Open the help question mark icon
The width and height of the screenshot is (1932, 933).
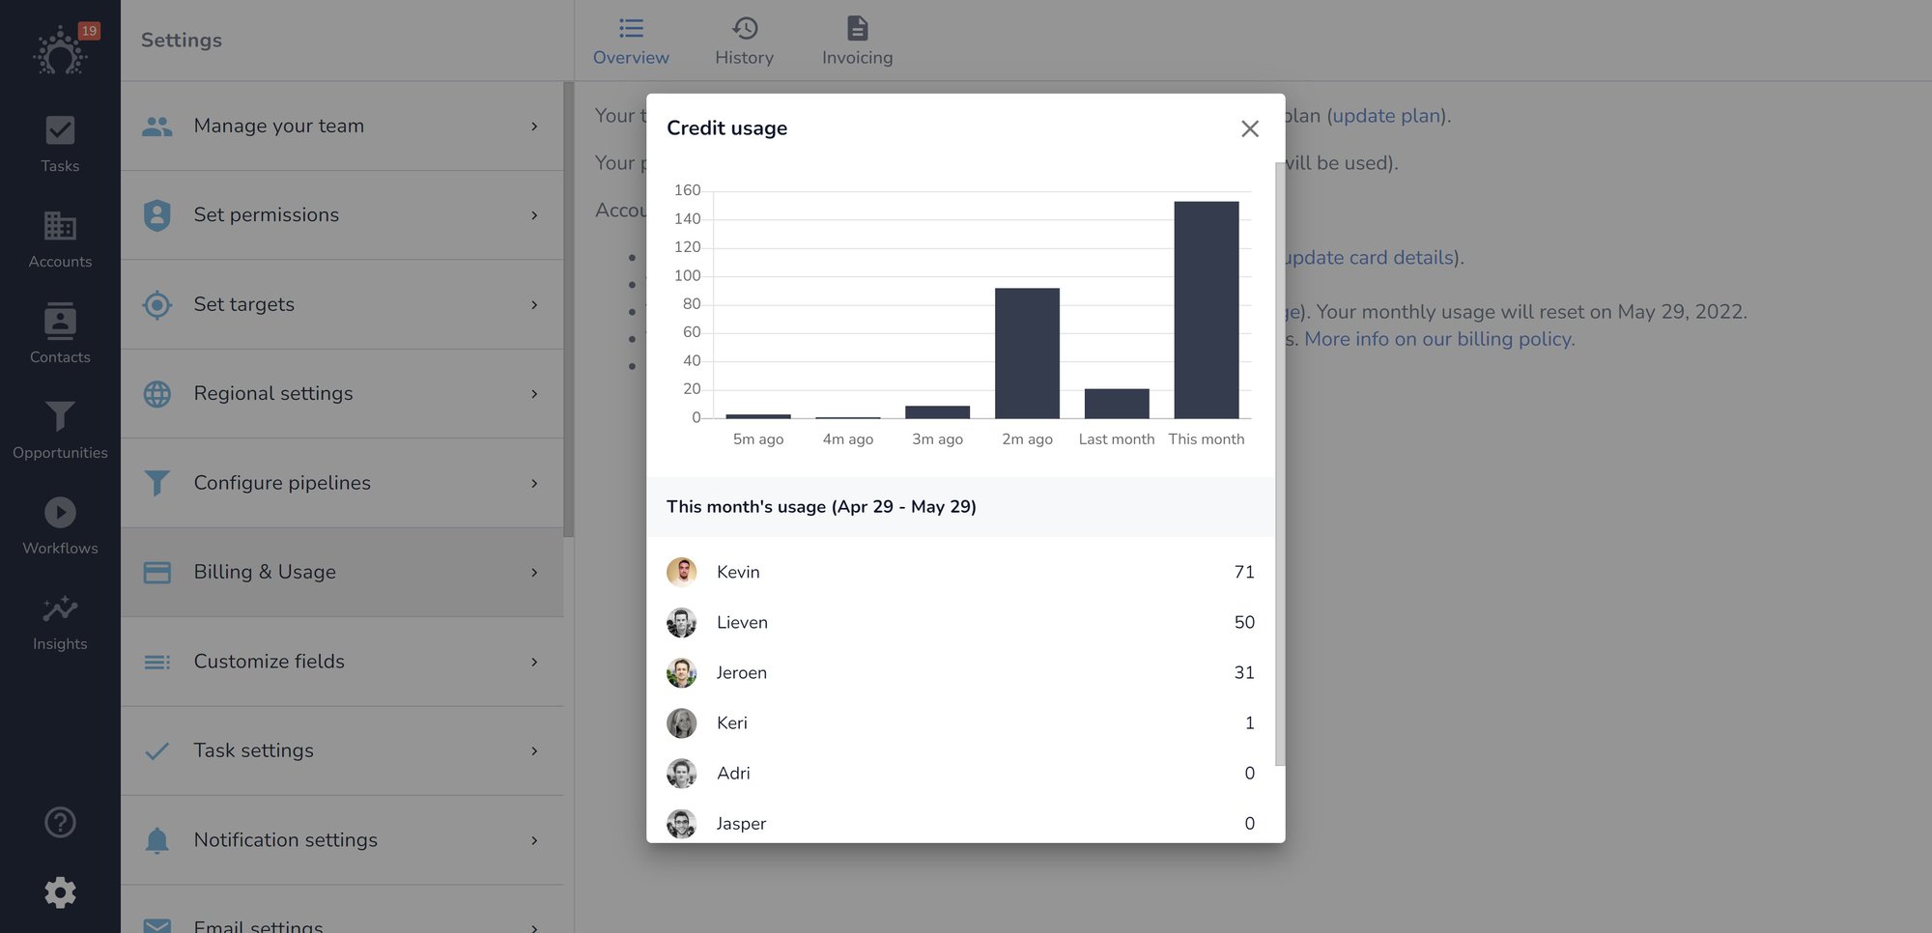[60, 822]
